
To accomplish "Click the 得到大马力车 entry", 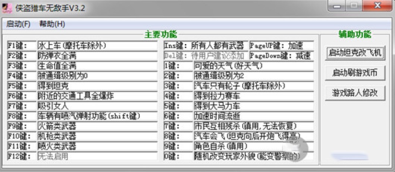I will coord(254,106).
